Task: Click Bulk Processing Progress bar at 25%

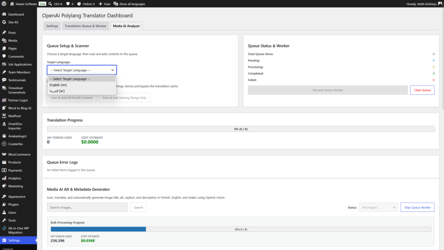Action: [x=241, y=229]
